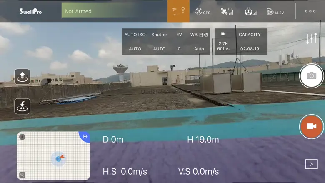The height and width of the screenshot is (183, 325).
Task: Start video recording with red button
Action: 311,126
